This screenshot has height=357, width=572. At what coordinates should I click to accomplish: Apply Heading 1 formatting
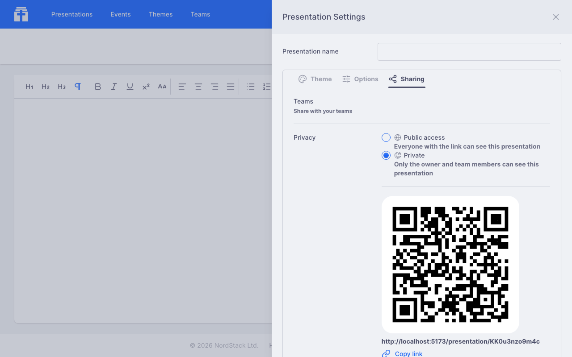click(x=29, y=87)
